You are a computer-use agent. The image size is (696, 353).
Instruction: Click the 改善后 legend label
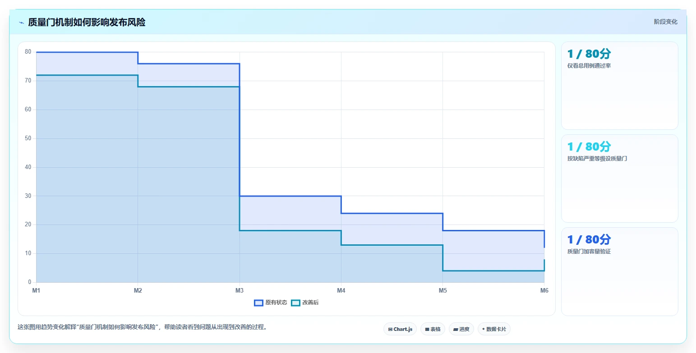(x=310, y=303)
